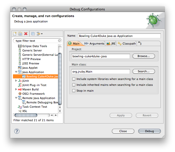Switch to the JRE tab

click(111, 44)
